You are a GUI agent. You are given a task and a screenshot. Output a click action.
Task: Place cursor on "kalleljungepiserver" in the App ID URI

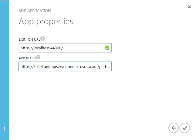pos(50,67)
